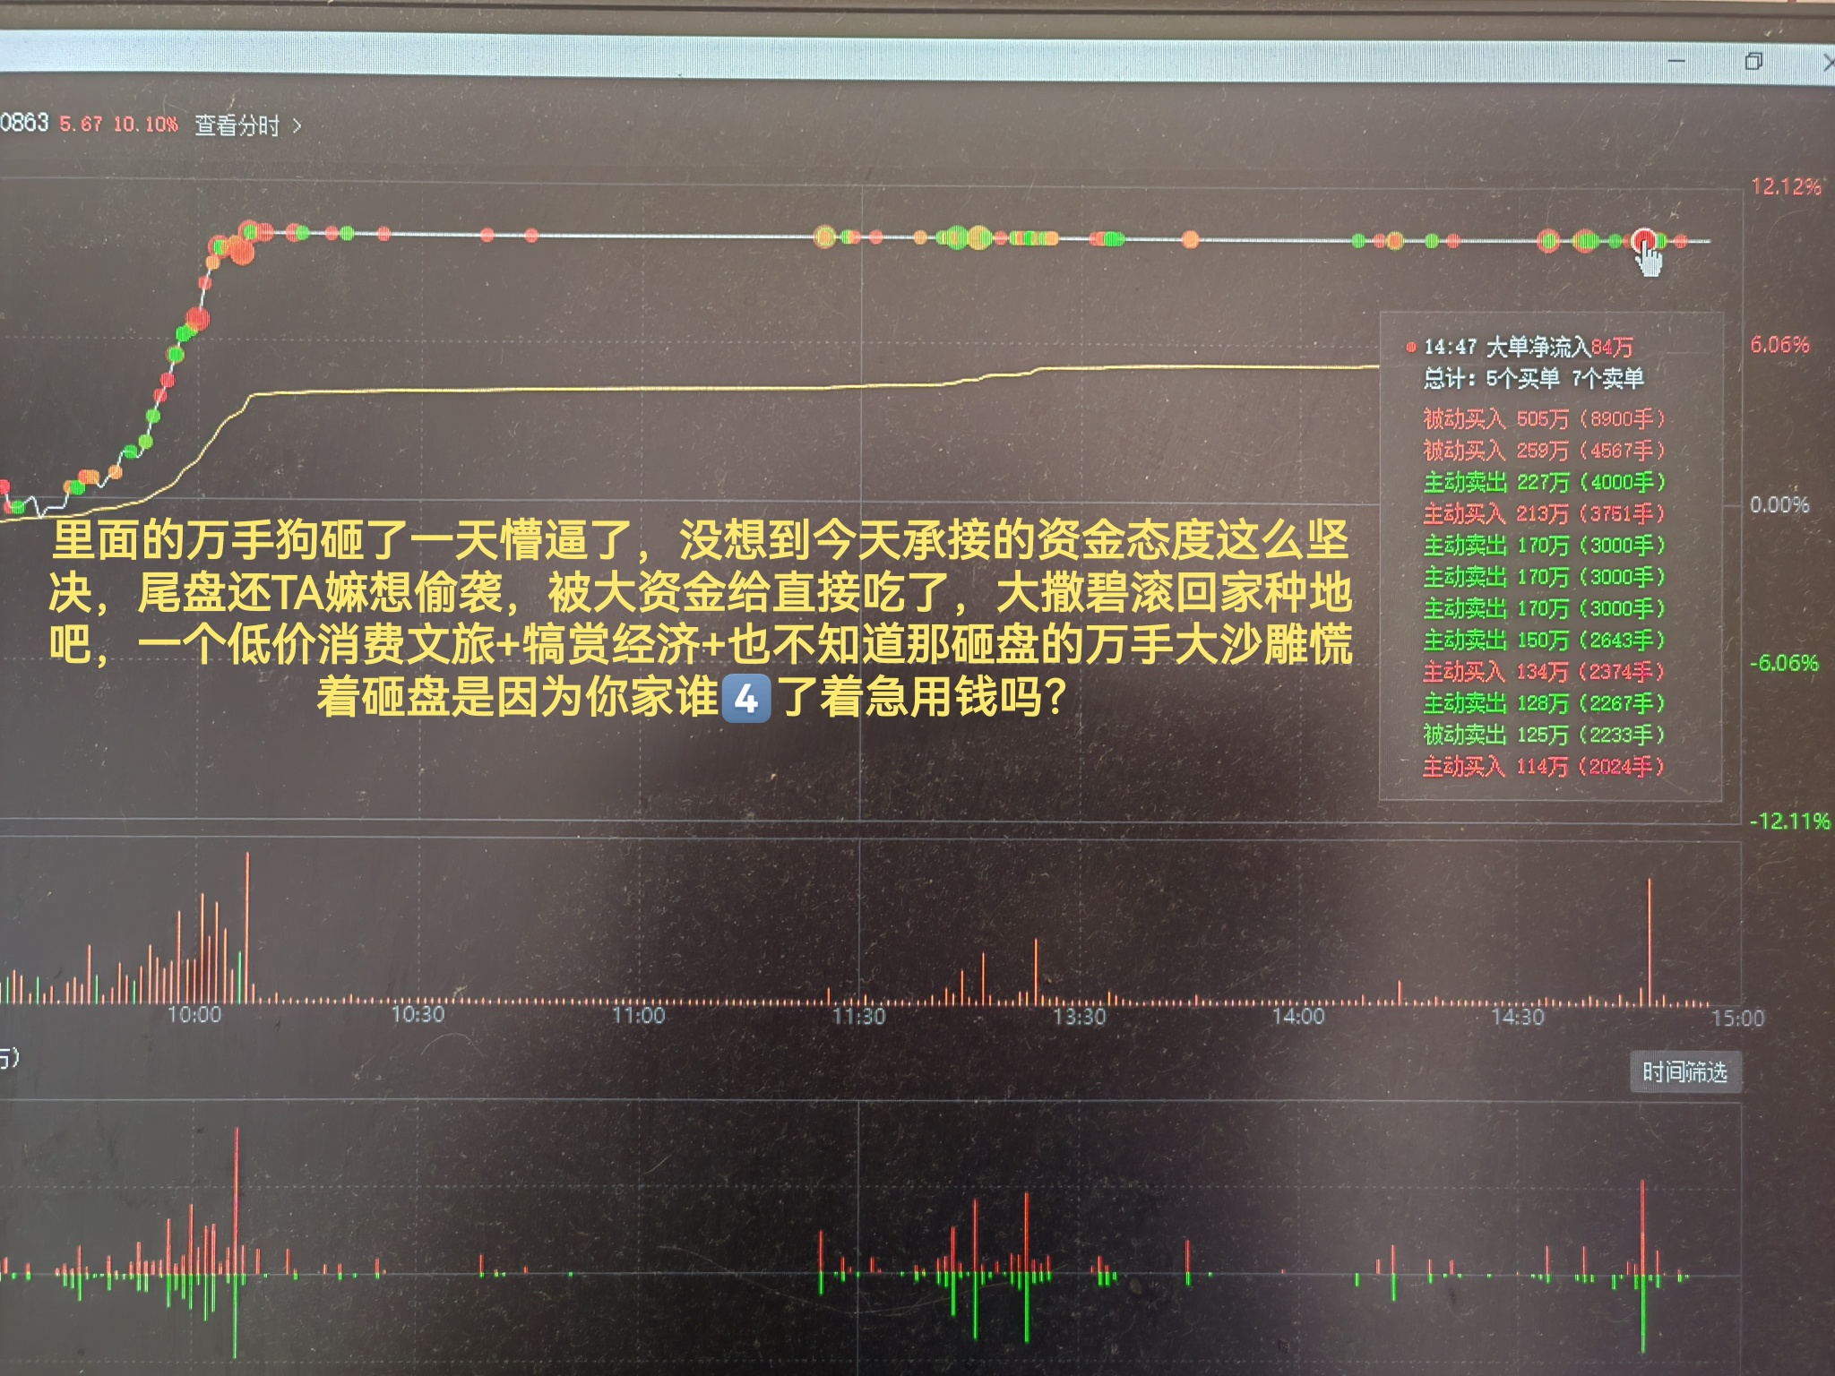Click the 查看分时 link
Viewport: 1835px width, 1376px height.
point(237,125)
